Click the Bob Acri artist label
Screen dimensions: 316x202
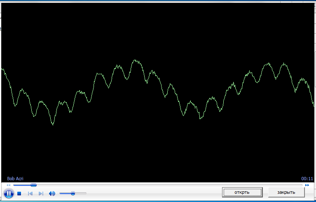16,179
